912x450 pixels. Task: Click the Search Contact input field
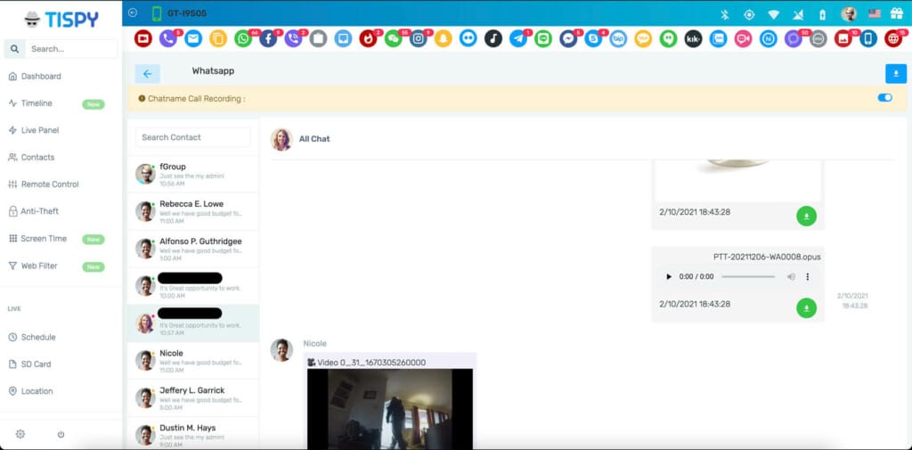pyautogui.click(x=192, y=137)
